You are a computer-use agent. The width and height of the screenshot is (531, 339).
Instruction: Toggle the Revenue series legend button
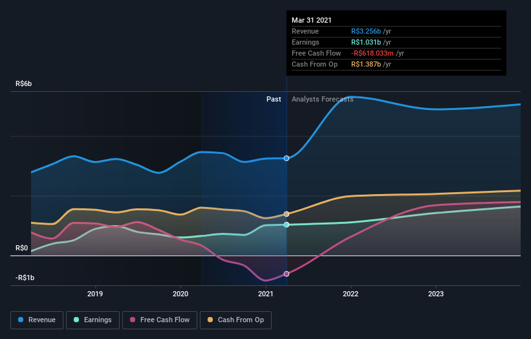37,320
